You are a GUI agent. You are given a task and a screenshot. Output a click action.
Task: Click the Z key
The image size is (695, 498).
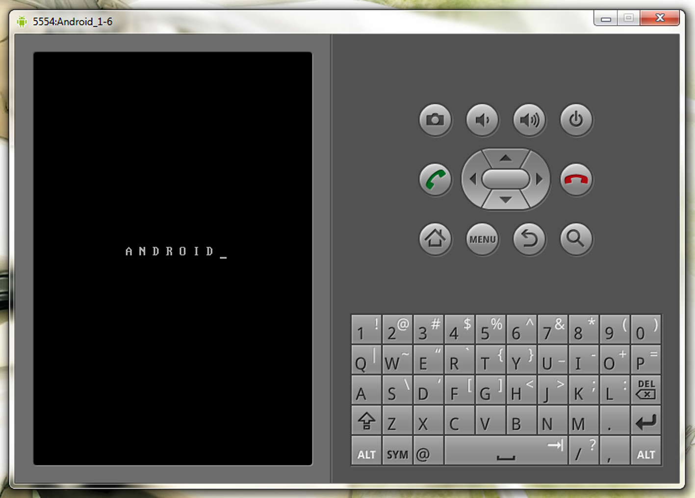397,420
